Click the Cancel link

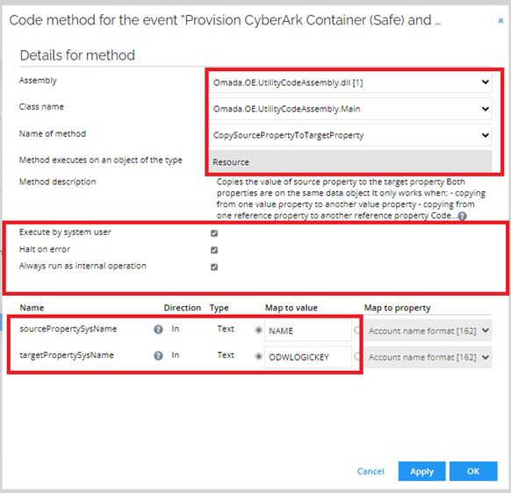(371, 471)
